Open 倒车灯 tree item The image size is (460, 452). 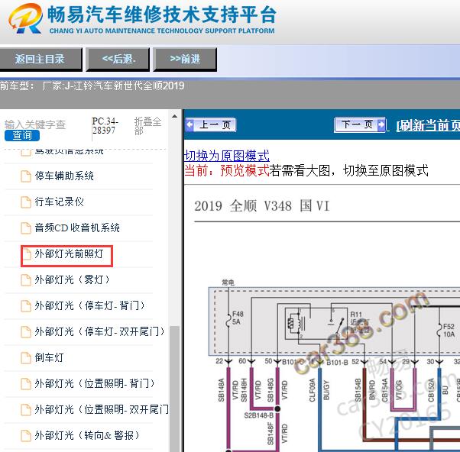pyautogui.click(x=49, y=357)
